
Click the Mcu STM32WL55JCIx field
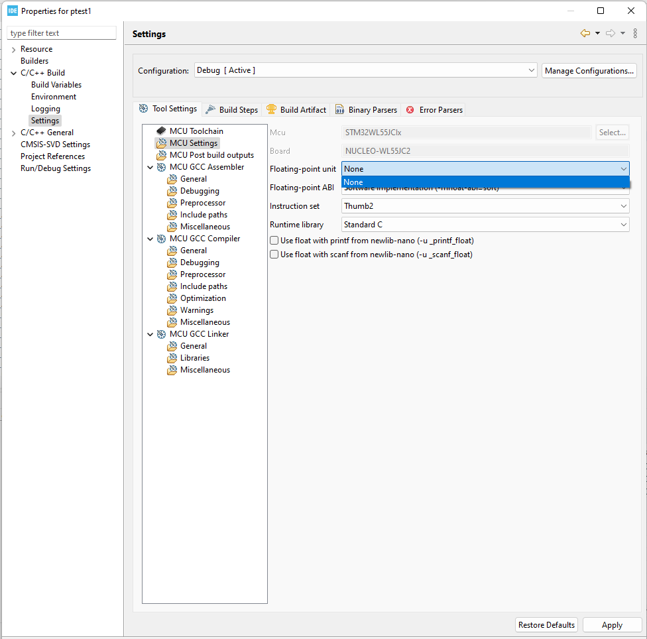pyautogui.click(x=466, y=133)
